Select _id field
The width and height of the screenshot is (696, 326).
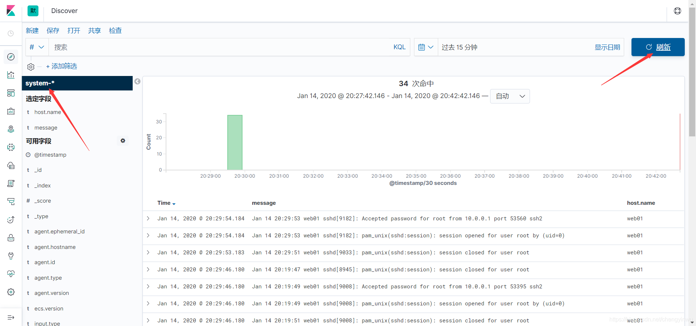point(38,170)
